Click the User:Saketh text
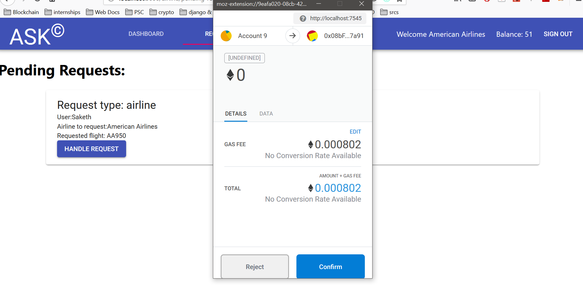Image resolution: width=583 pixels, height=300 pixels. (74, 117)
